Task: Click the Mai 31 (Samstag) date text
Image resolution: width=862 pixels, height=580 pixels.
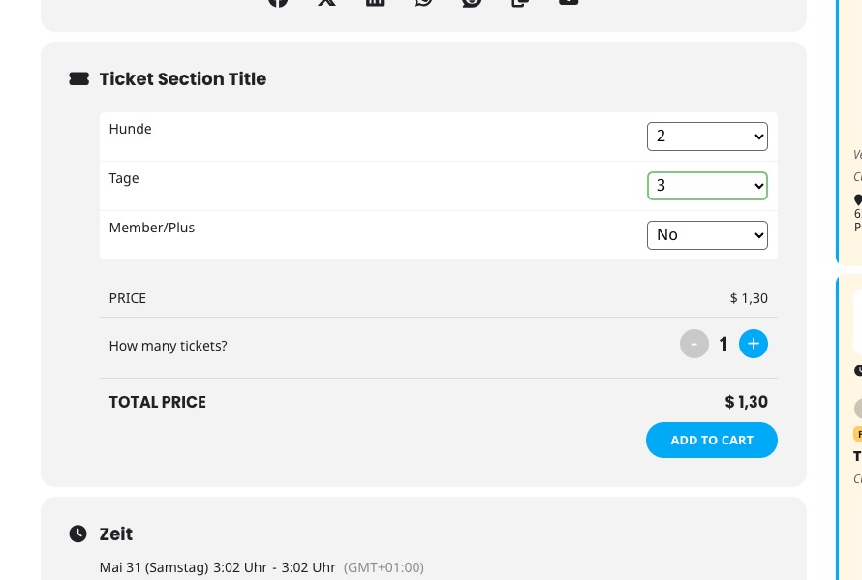Action: 154,567
